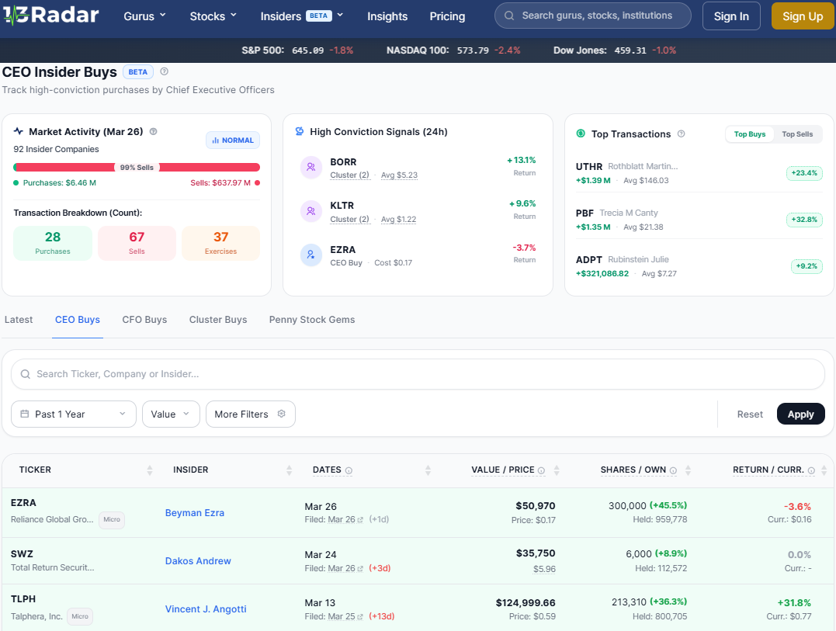Click the 28 Purchases count card
Viewport: 836px width, 631px height.
point(53,243)
